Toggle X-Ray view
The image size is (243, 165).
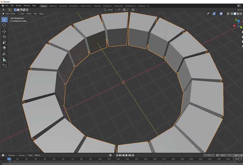click(x=228, y=14)
